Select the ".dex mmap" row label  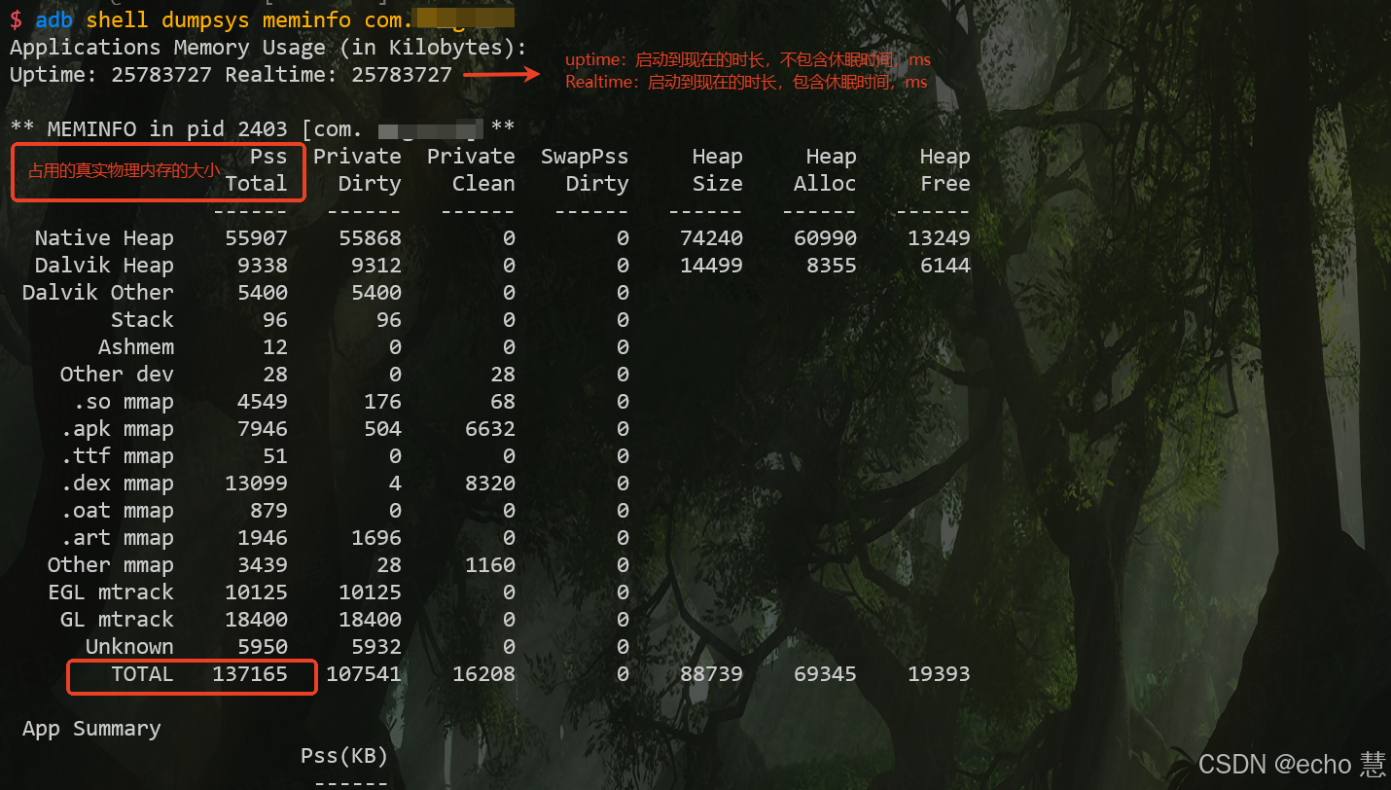(x=117, y=483)
